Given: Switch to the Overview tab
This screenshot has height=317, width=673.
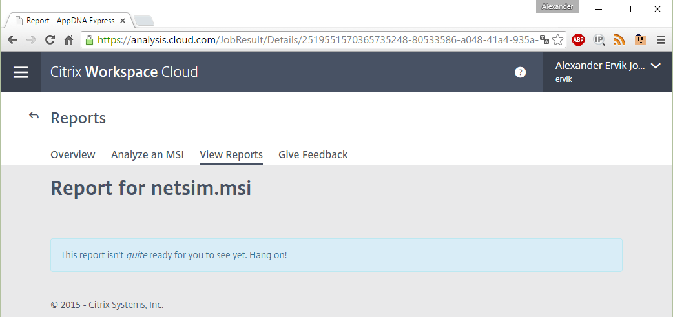Looking at the screenshot, I should [x=73, y=154].
